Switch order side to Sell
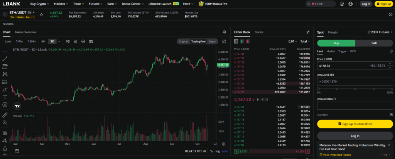 coord(374,43)
